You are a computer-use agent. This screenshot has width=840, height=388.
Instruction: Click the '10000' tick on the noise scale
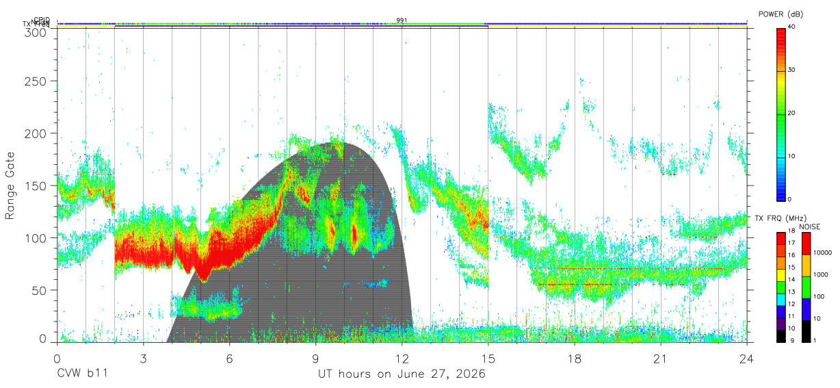click(x=822, y=254)
